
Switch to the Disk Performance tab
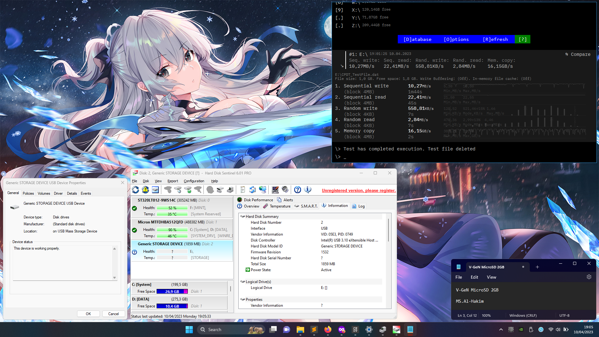tap(255, 200)
